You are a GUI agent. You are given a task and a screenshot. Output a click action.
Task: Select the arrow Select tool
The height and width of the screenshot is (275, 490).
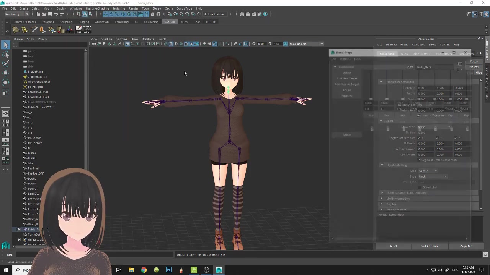pos(5,45)
